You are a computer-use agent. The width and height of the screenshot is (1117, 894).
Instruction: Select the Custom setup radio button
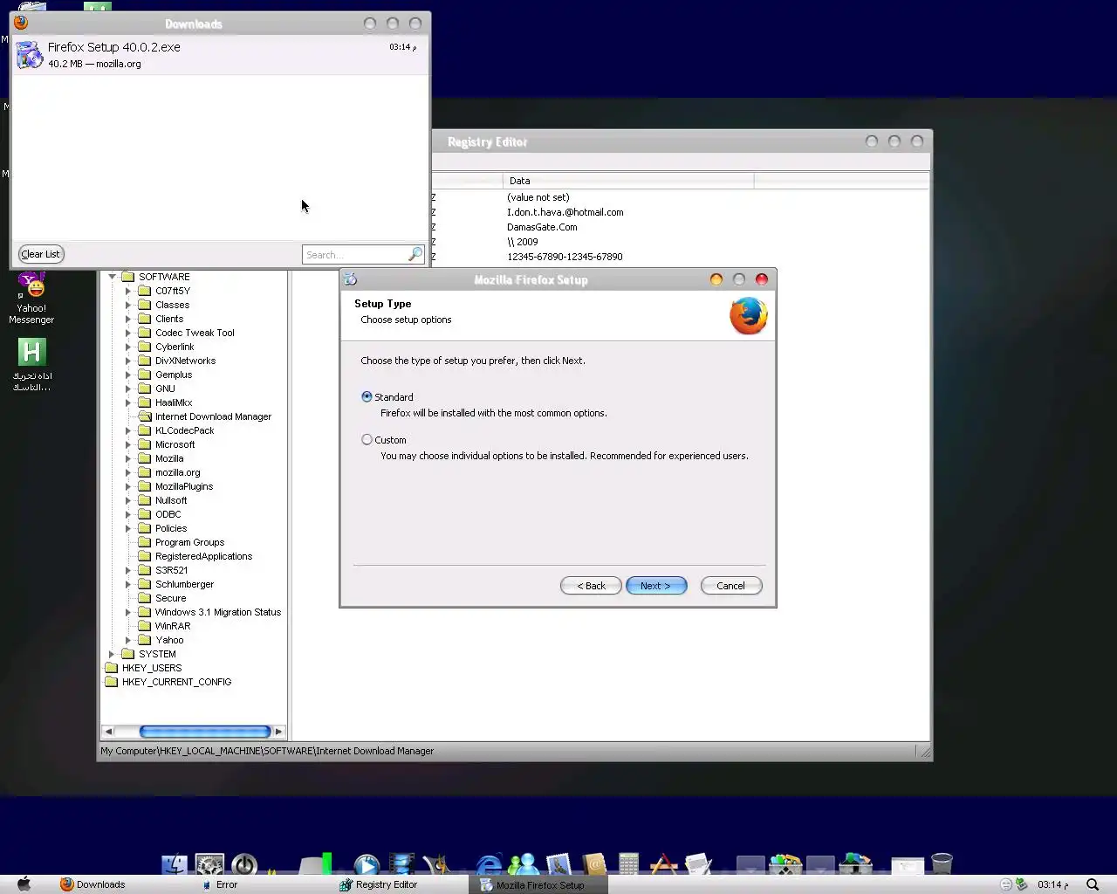click(367, 439)
